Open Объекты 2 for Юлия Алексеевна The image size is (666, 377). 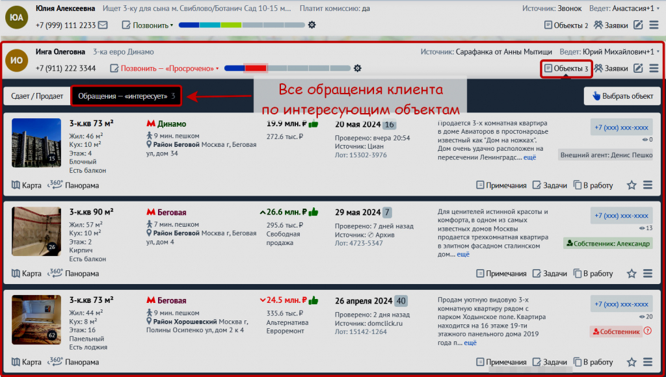(566, 25)
